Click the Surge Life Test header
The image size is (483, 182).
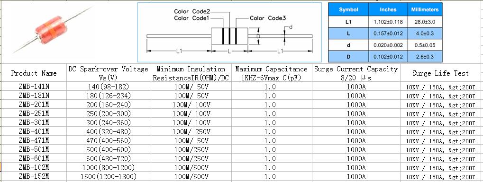click(x=440, y=73)
